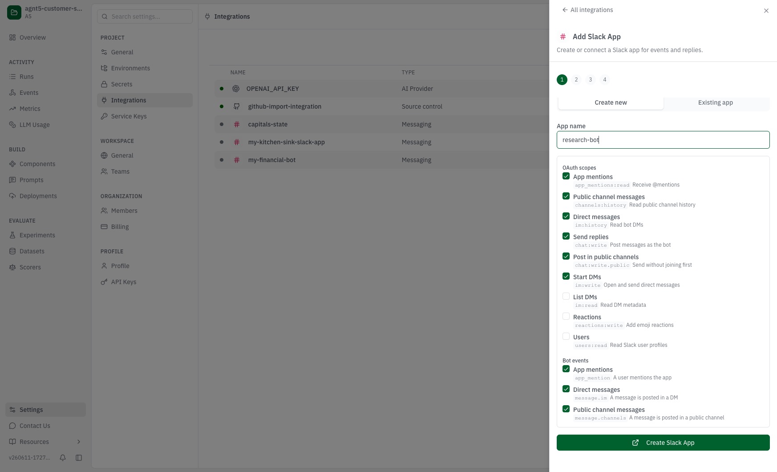This screenshot has width=777, height=472.
Task: Close the Add Slack App panel
Action: pos(766,11)
